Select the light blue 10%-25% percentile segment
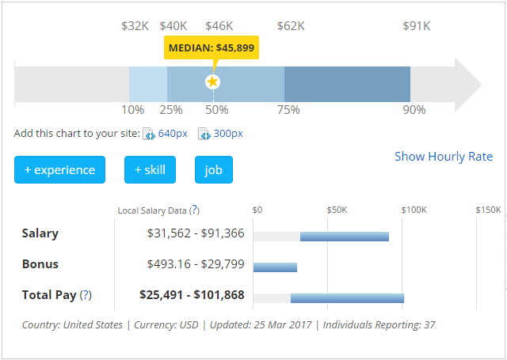 pos(148,82)
